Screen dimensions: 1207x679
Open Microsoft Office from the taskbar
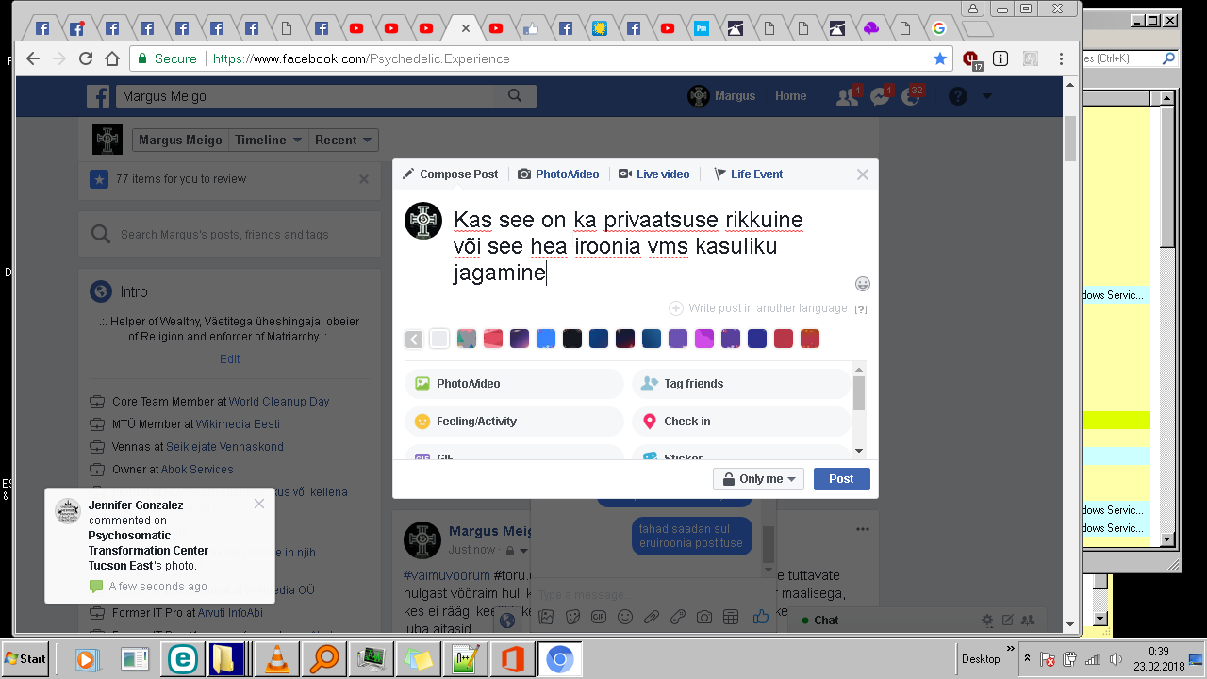coord(513,659)
